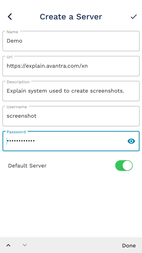Select the Description input field
142x253 pixels.
tap(71, 91)
